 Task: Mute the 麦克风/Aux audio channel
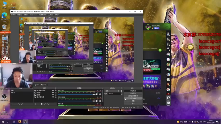[97, 94]
